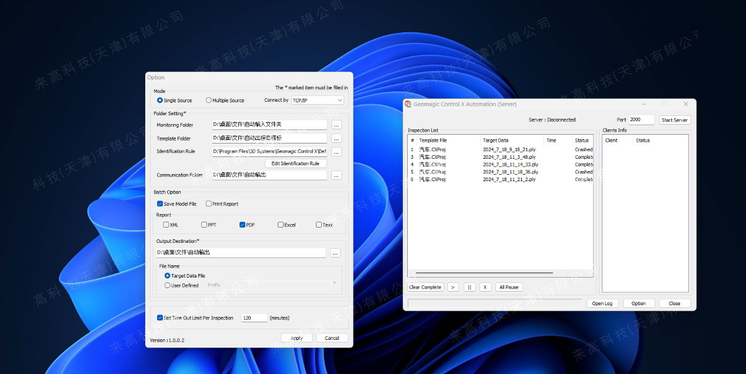
Task: Click the Start Server button
Action: [x=675, y=120]
